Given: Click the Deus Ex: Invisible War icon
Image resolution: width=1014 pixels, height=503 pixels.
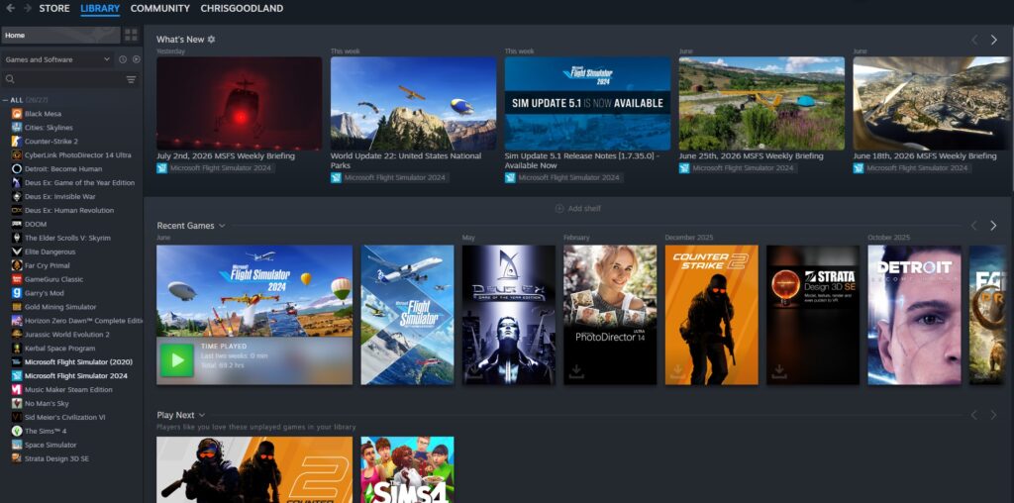Looking at the screenshot, I should tap(17, 196).
